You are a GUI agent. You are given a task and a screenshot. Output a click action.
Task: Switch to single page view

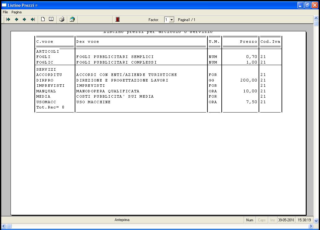(43, 20)
